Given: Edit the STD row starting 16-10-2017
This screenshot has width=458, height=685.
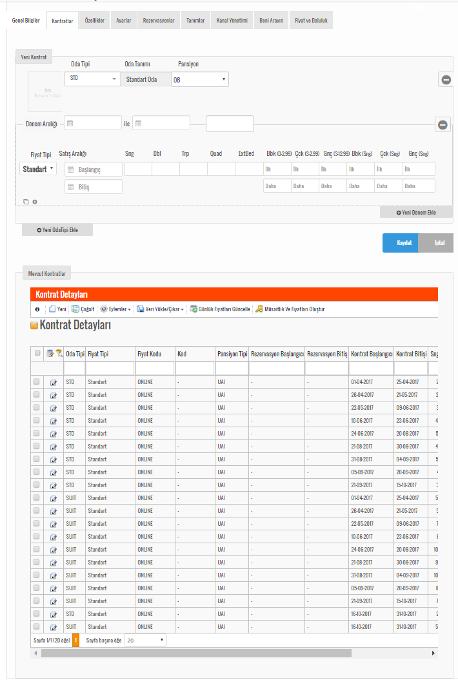Looking at the screenshot, I should pos(54,614).
